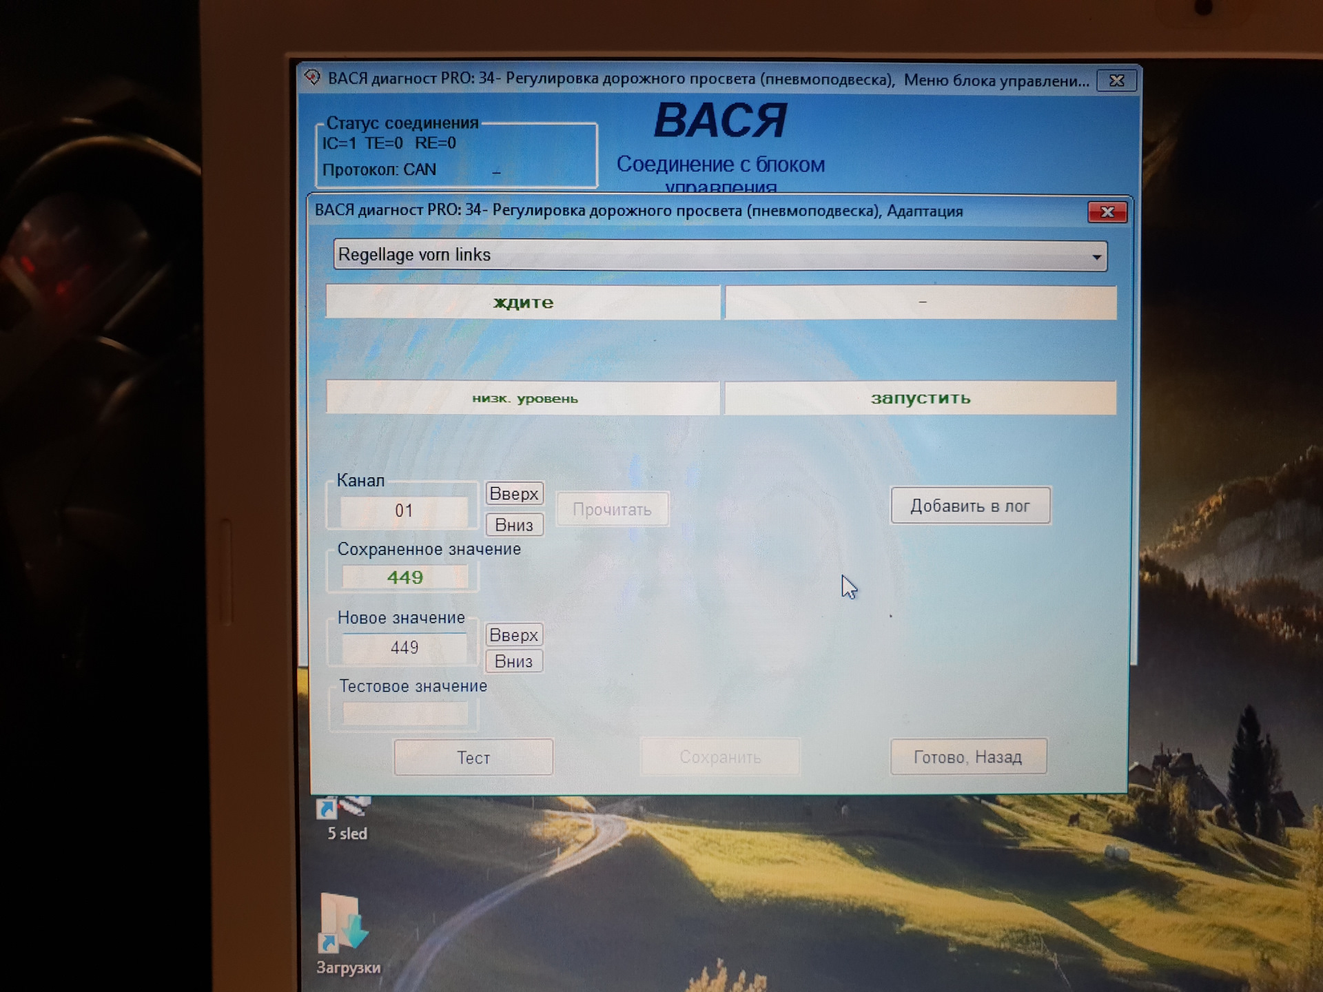The height and width of the screenshot is (992, 1323).
Task: Click the ВАСЯ app icon in title bar
Action: pos(312,77)
